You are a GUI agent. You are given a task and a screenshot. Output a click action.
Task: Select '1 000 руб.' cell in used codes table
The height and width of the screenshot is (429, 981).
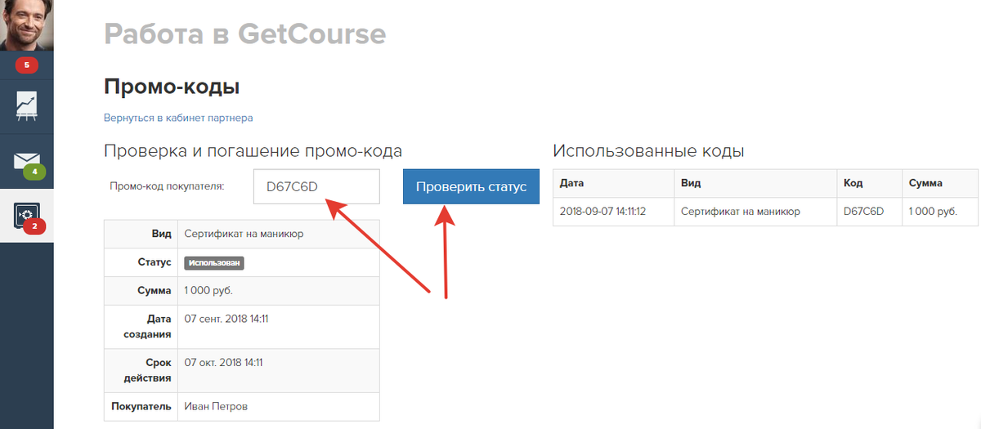point(932,212)
